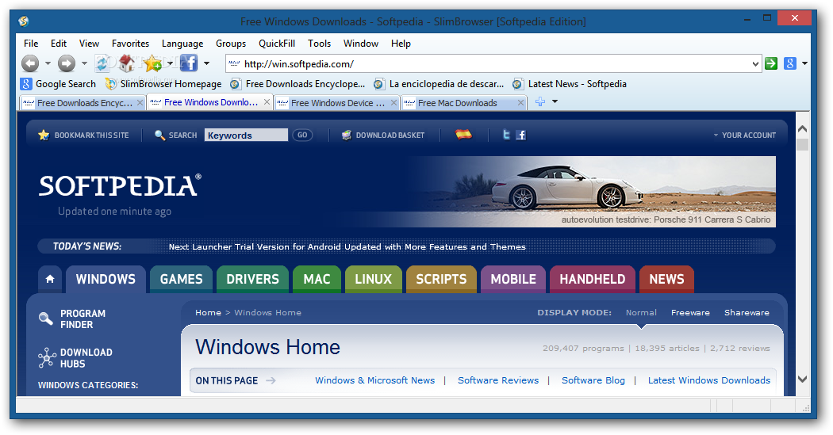Open the Tools menu
833x435 pixels.
tap(319, 44)
